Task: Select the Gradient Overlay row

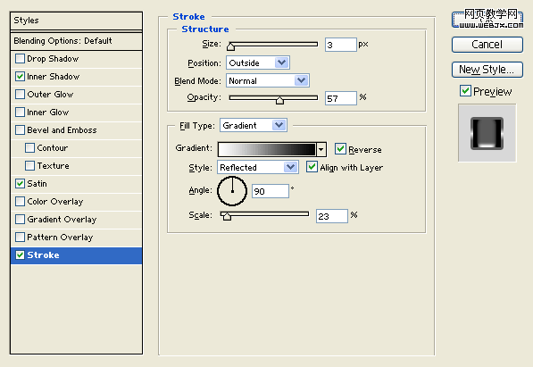Action: pos(76,220)
